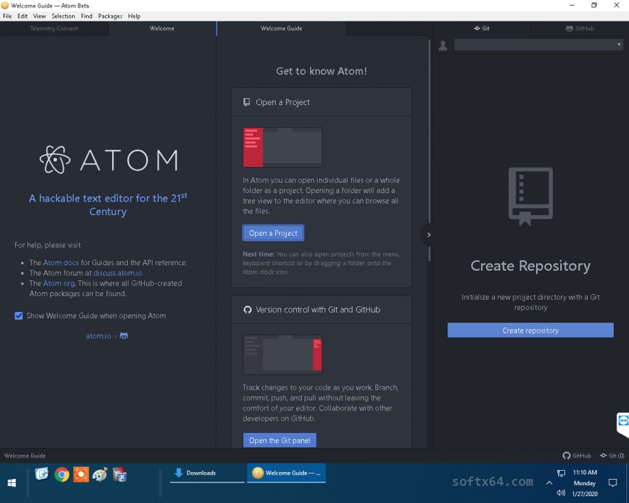Open the Packages menu
The height and width of the screenshot is (503, 629).
110,16
